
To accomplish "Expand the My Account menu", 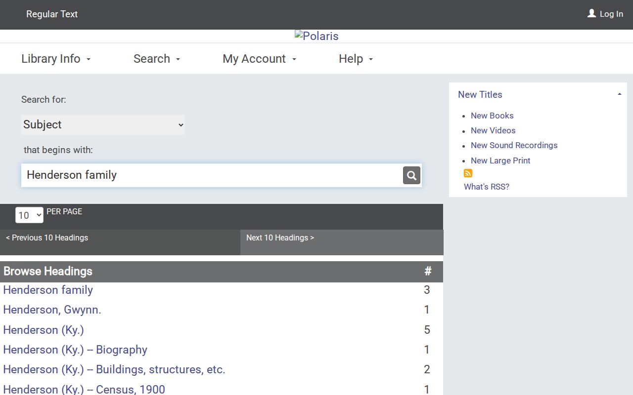I will (259, 59).
